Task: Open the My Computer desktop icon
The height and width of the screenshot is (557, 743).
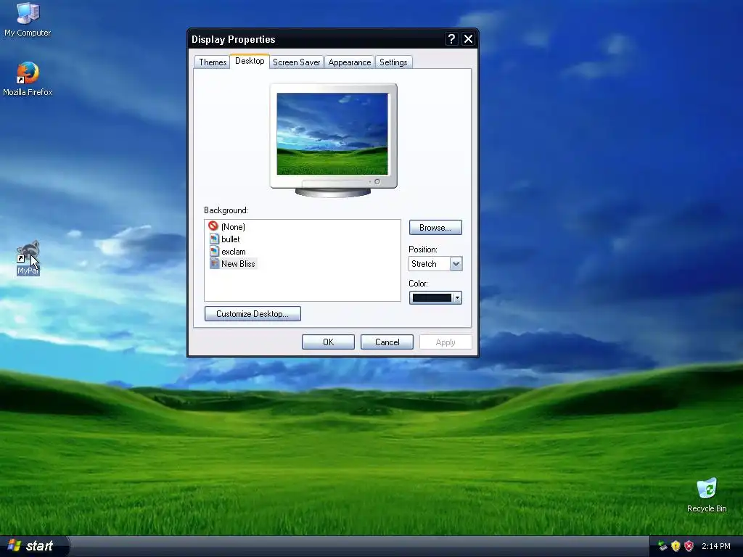Action: point(28,19)
